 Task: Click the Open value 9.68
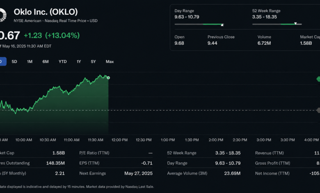pyautogui.click(x=179, y=43)
